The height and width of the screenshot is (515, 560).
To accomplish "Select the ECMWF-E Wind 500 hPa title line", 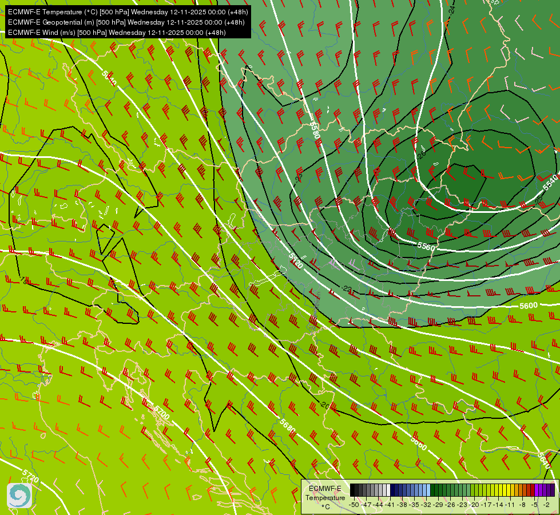I will coord(117,33).
